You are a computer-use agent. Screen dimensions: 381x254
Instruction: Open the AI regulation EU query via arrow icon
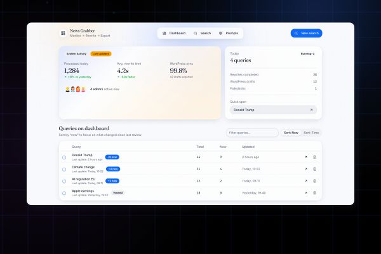point(306,181)
